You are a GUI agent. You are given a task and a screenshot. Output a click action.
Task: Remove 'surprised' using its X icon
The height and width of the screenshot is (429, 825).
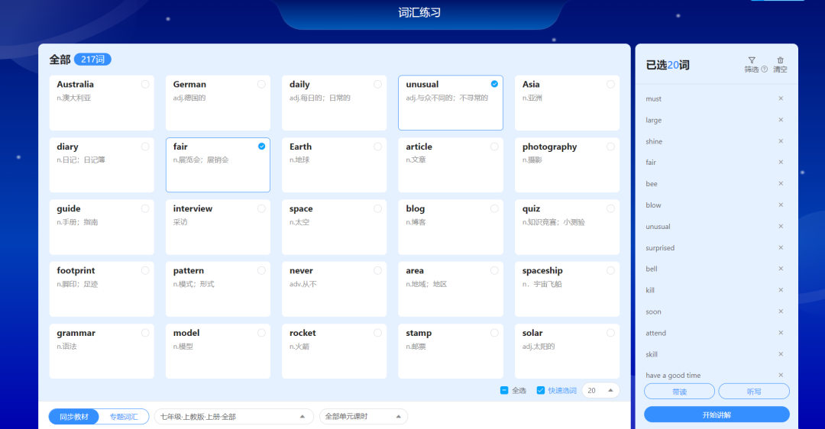point(781,248)
